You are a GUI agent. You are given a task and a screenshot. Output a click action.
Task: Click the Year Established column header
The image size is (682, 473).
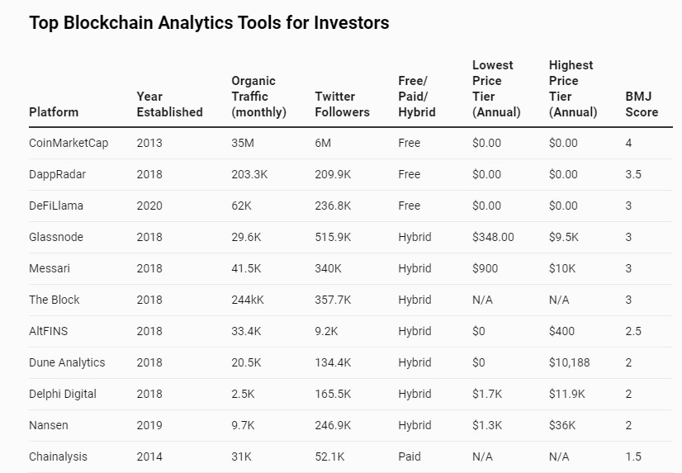click(x=169, y=104)
